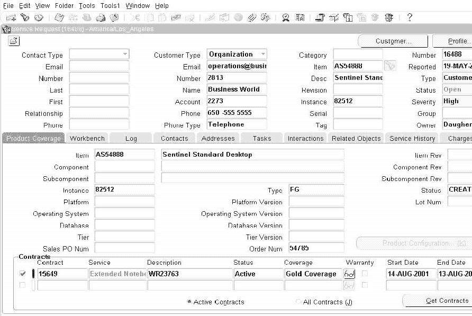
Task: Select the Product Coverage tab
Action: (x=34, y=138)
